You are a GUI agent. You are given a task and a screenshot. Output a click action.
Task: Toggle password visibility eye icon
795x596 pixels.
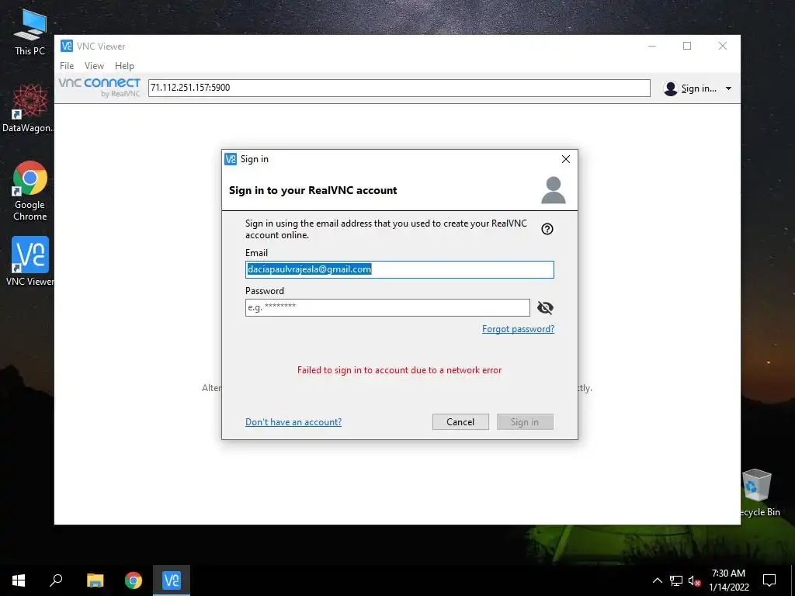tap(545, 307)
